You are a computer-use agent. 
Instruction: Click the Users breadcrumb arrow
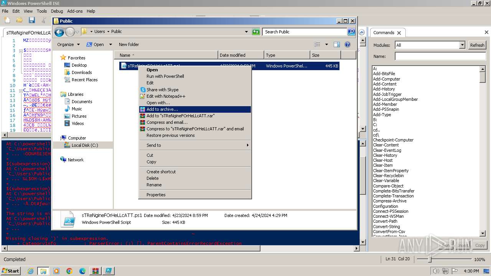pyautogui.click(x=108, y=32)
